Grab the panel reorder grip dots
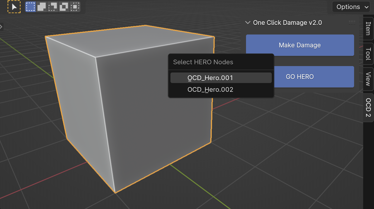The width and height of the screenshot is (374, 209). point(352,23)
